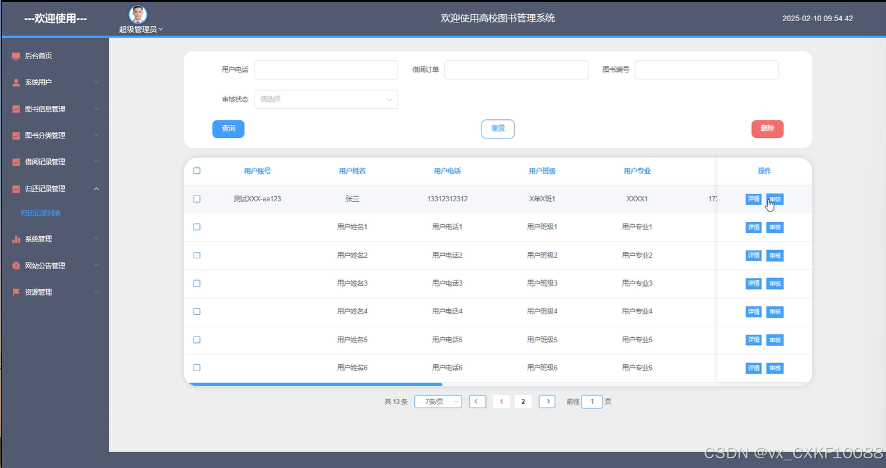886x468 pixels.
Task: Click the 前往 page number input
Action: pos(592,401)
